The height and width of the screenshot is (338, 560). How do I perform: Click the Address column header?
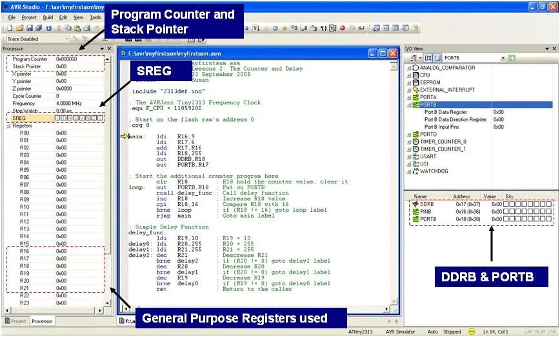[465, 196]
